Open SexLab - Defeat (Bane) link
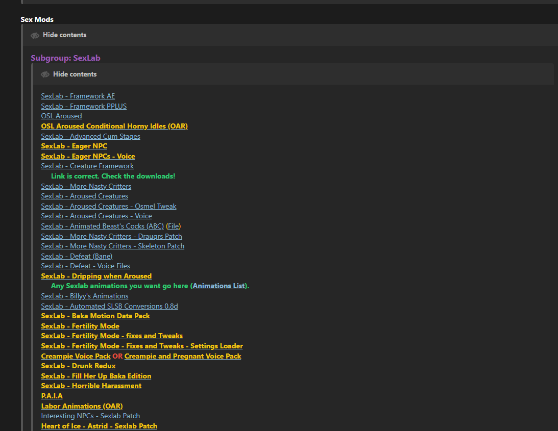The height and width of the screenshot is (431, 558). pos(77,256)
